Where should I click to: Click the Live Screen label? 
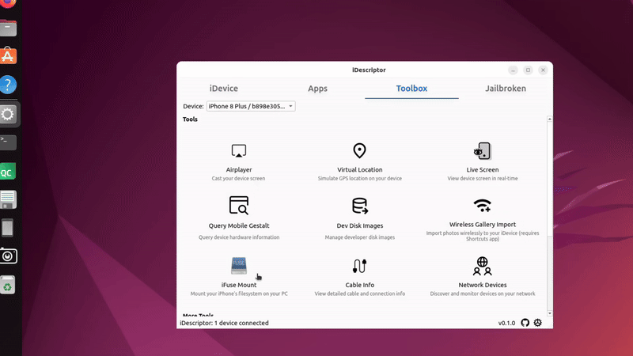tap(483, 170)
